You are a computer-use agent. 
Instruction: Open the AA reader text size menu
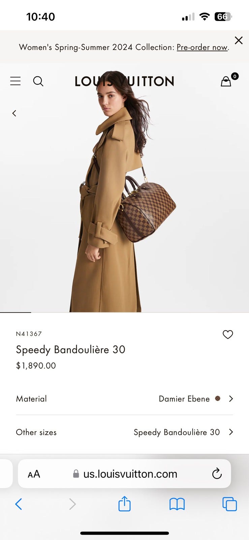(x=34, y=474)
